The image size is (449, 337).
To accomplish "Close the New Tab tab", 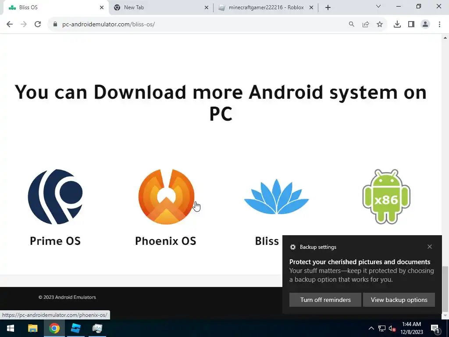I will pos(207,7).
